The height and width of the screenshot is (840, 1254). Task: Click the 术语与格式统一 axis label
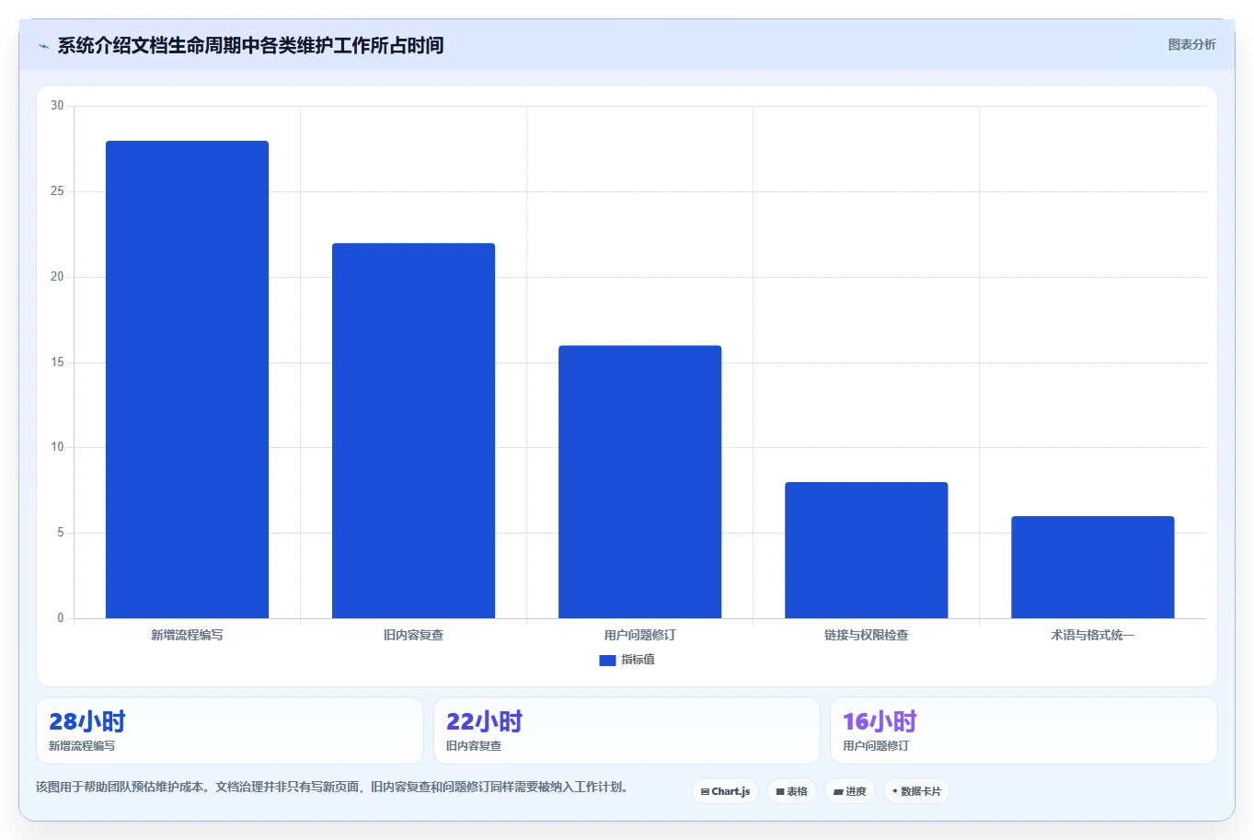pyautogui.click(x=1092, y=635)
